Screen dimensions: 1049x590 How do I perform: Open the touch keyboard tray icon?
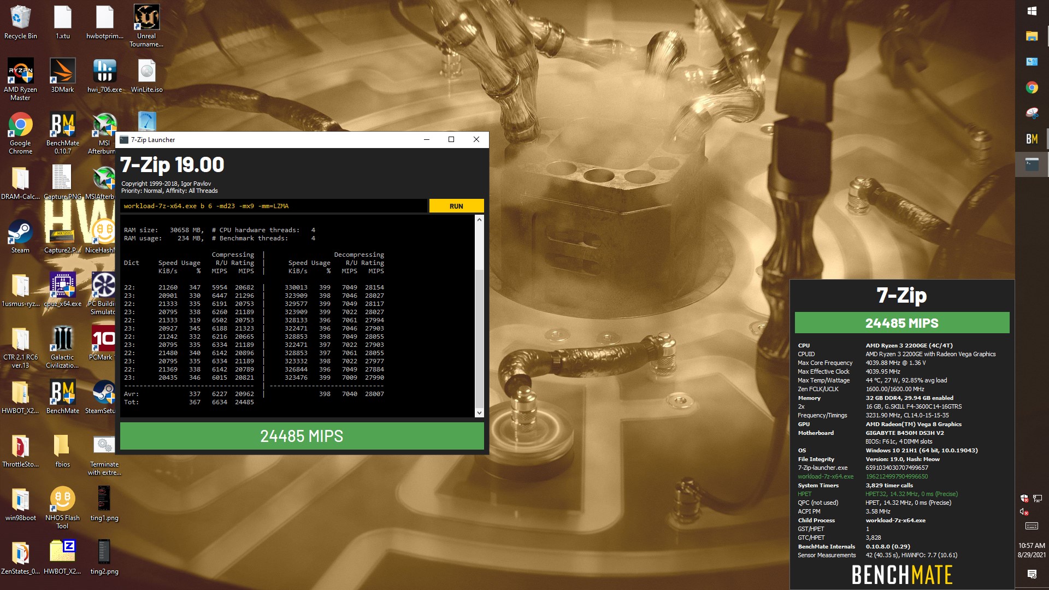pyautogui.click(x=1032, y=526)
